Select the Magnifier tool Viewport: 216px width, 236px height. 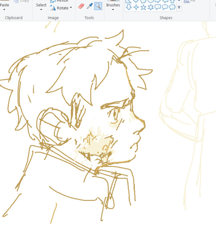[98, 6]
